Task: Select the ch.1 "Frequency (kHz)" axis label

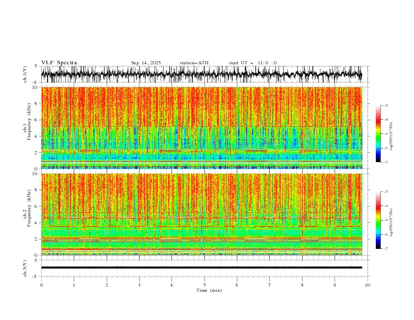Action: pyautogui.click(x=29, y=122)
